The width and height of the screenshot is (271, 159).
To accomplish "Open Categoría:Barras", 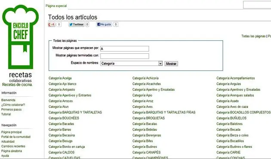I will click(x=60, y=129).
